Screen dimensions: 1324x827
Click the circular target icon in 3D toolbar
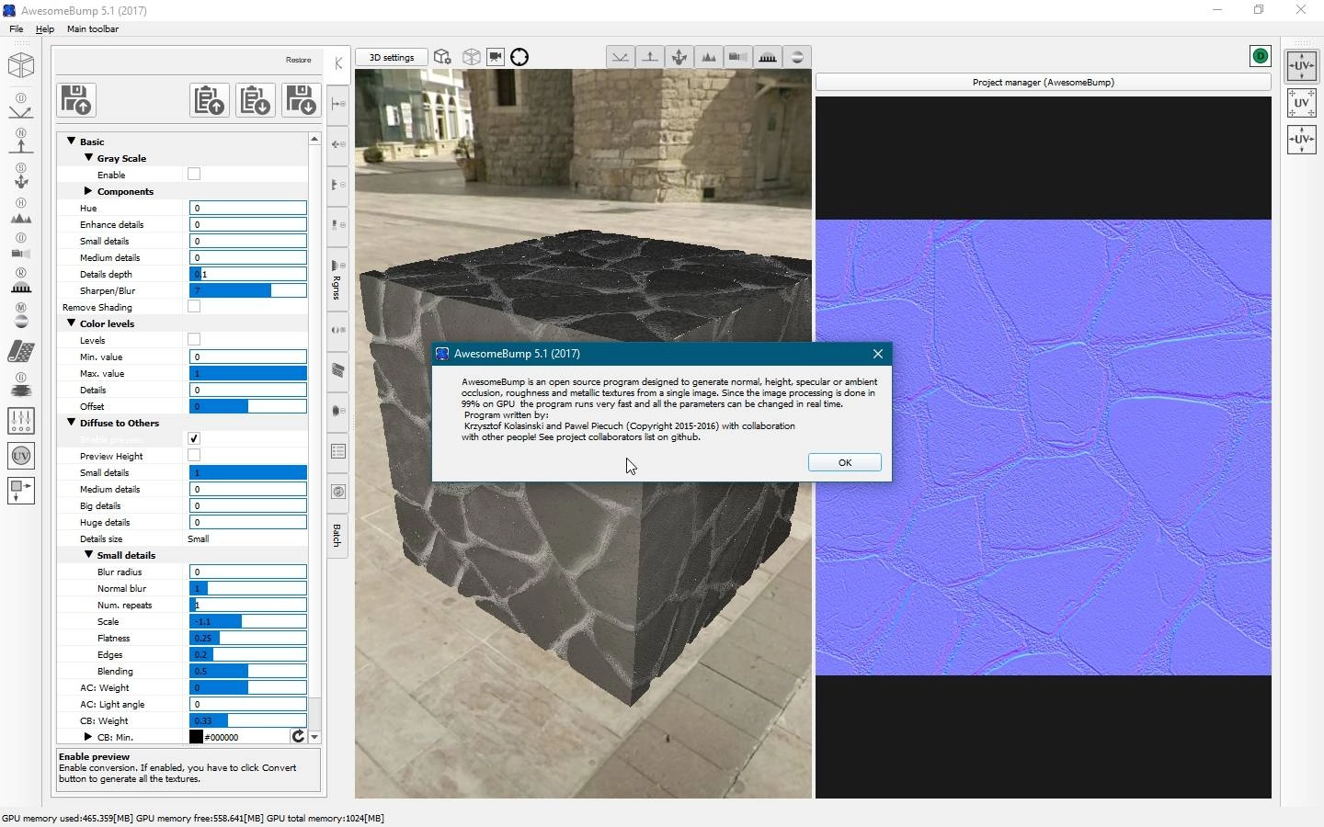coord(519,57)
